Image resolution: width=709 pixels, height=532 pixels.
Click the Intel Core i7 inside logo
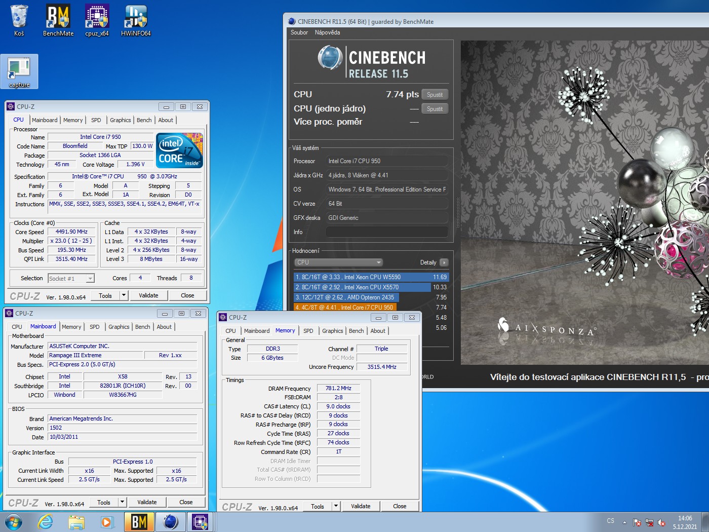[x=179, y=150]
